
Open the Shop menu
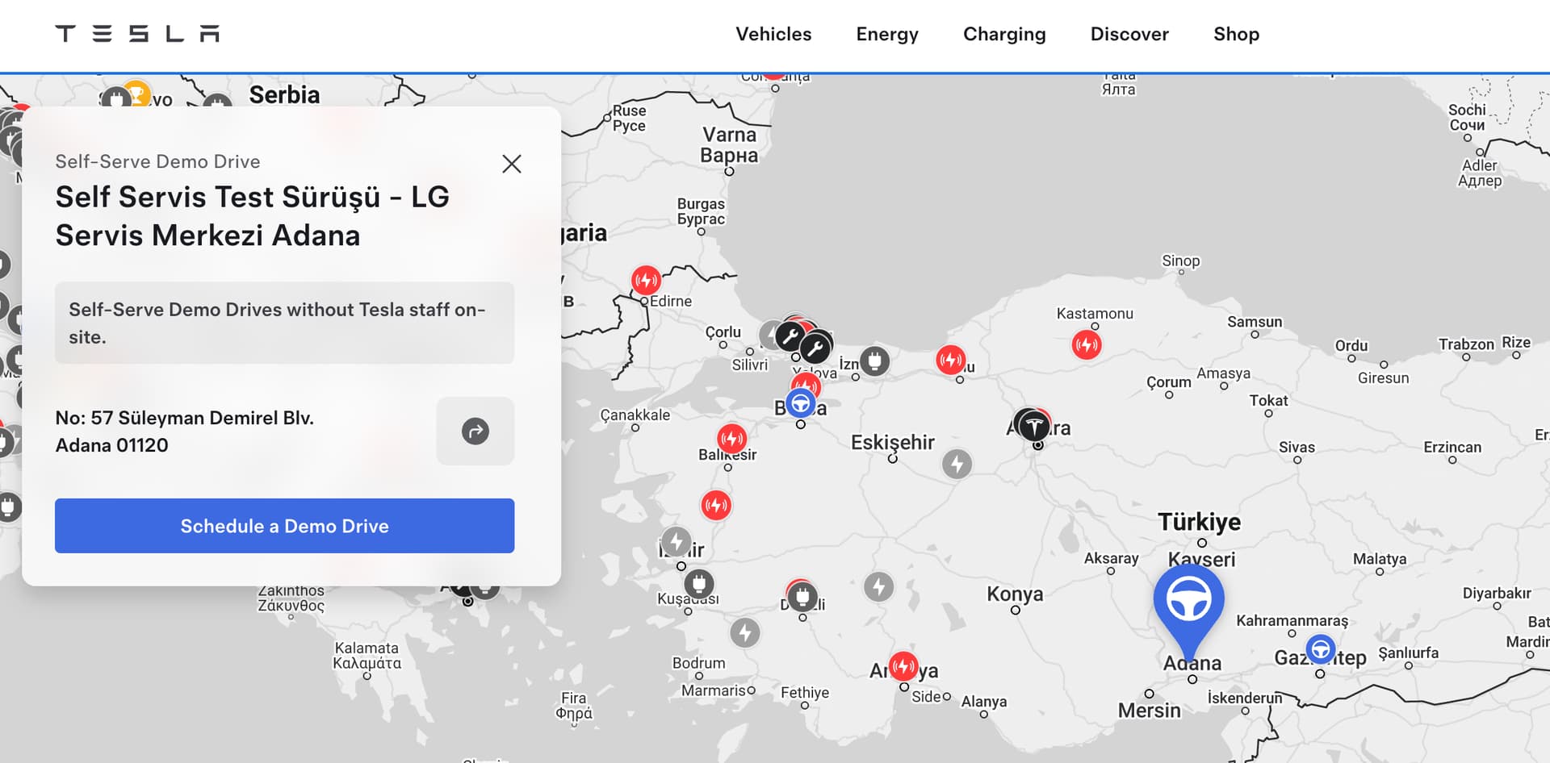pos(1236,34)
